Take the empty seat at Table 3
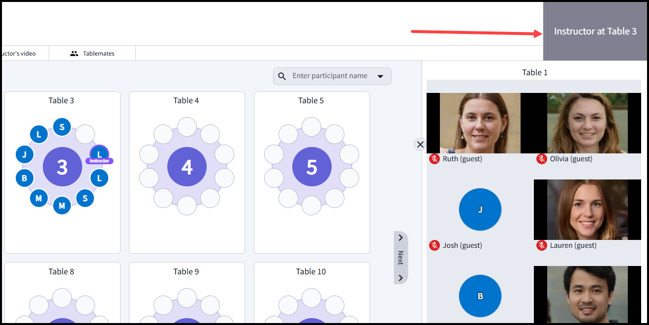 point(85,134)
